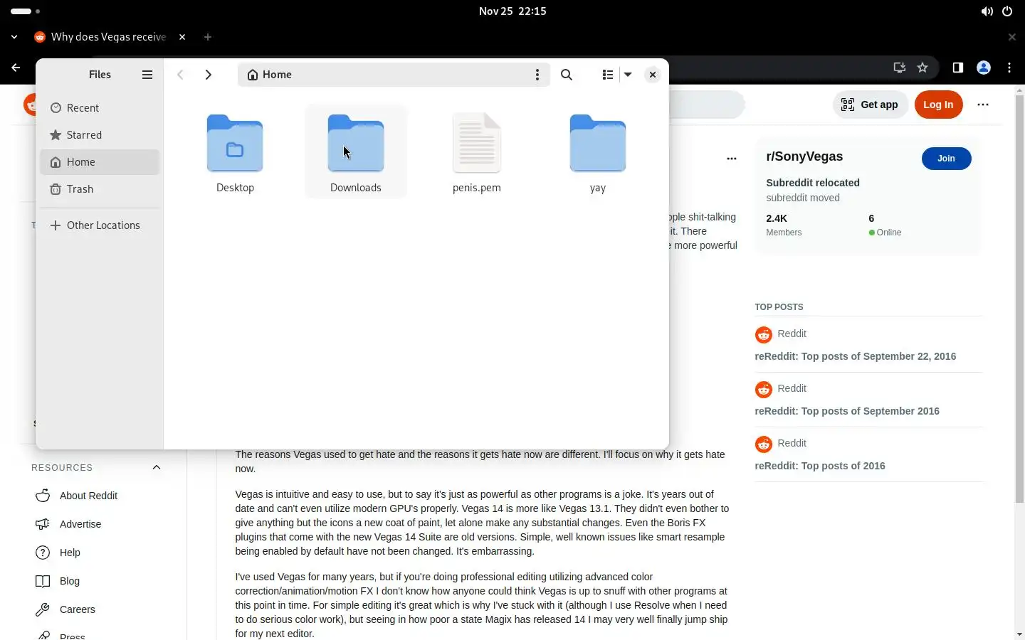Open the post options ellipsis

[x=731, y=159]
